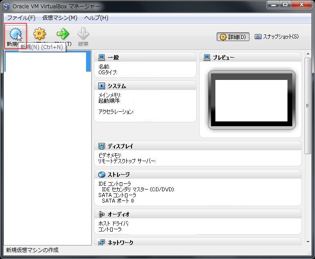Click the Audio (オーディオ) section header
This screenshot has height=259, width=315.
pos(198,214)
